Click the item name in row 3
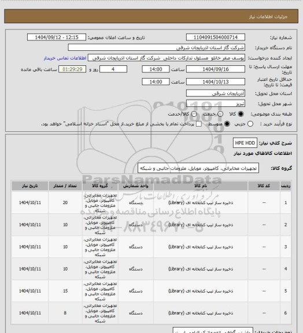 pyautogui.click(x=201, y=247)
